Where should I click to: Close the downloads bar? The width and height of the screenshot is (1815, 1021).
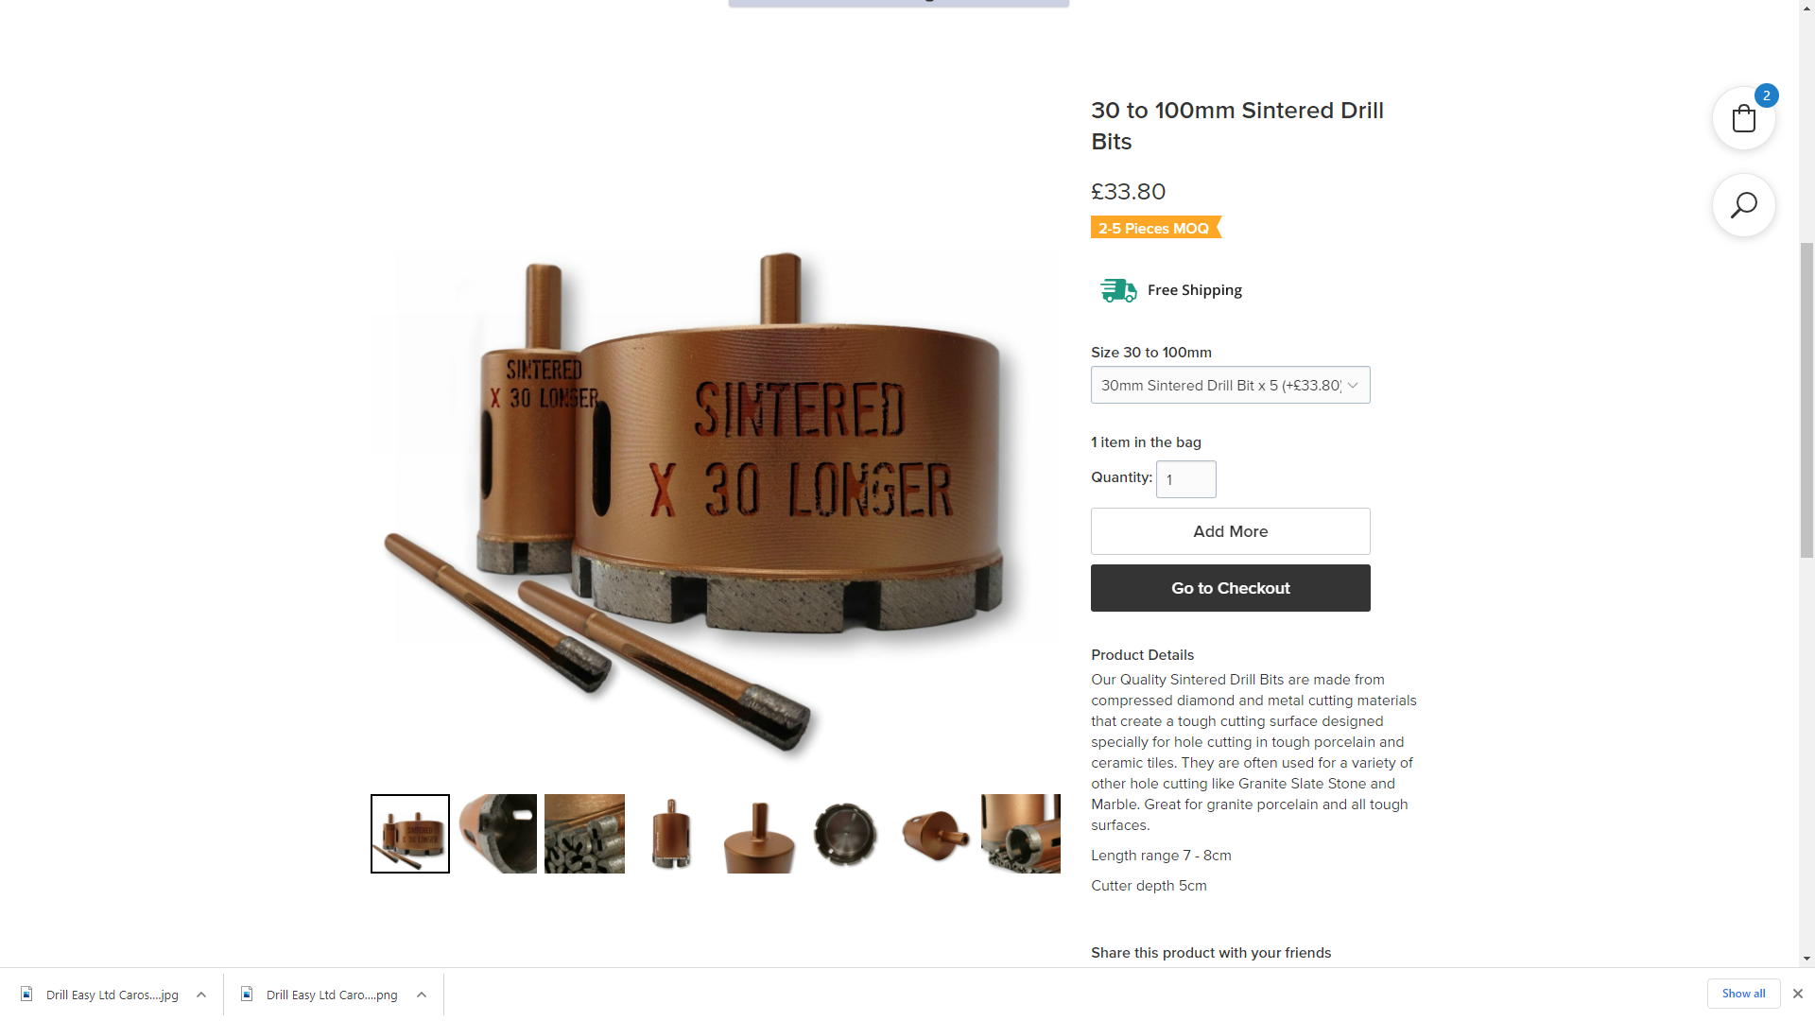point(1797,994)
